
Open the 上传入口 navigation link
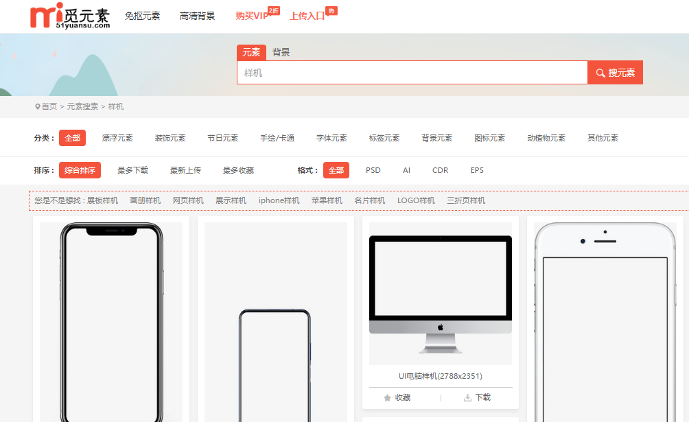click(307, 16)
